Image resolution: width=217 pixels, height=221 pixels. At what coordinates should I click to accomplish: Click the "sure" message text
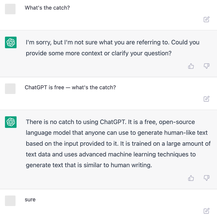pos(30,200)
